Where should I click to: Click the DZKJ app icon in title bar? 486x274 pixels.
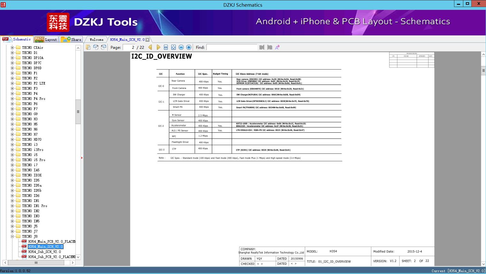[3, 4]
